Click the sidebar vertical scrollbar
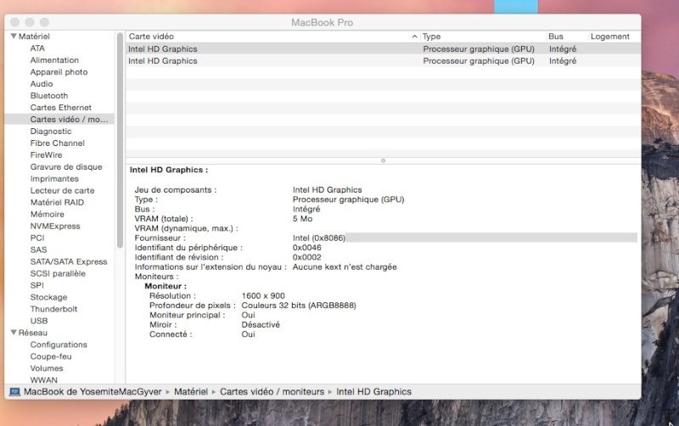The height and width of the screenshot is (426, 679). pyautogui.click(x=120, y=141)
